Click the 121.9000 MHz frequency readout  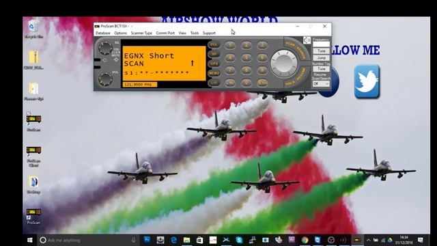click(x=139, y=84)
